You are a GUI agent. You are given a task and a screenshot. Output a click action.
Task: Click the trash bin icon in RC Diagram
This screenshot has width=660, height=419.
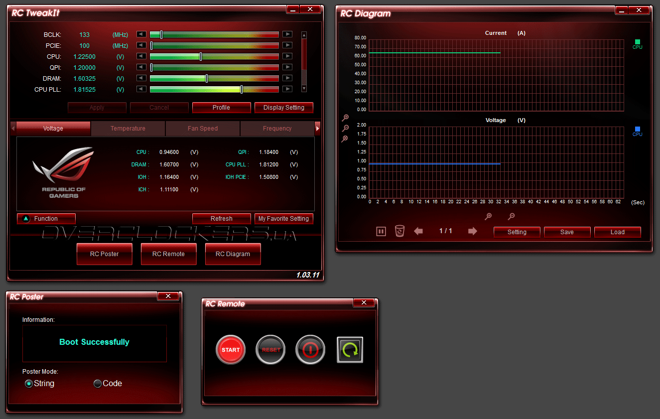pyautogui.click(x=399, y=231)
